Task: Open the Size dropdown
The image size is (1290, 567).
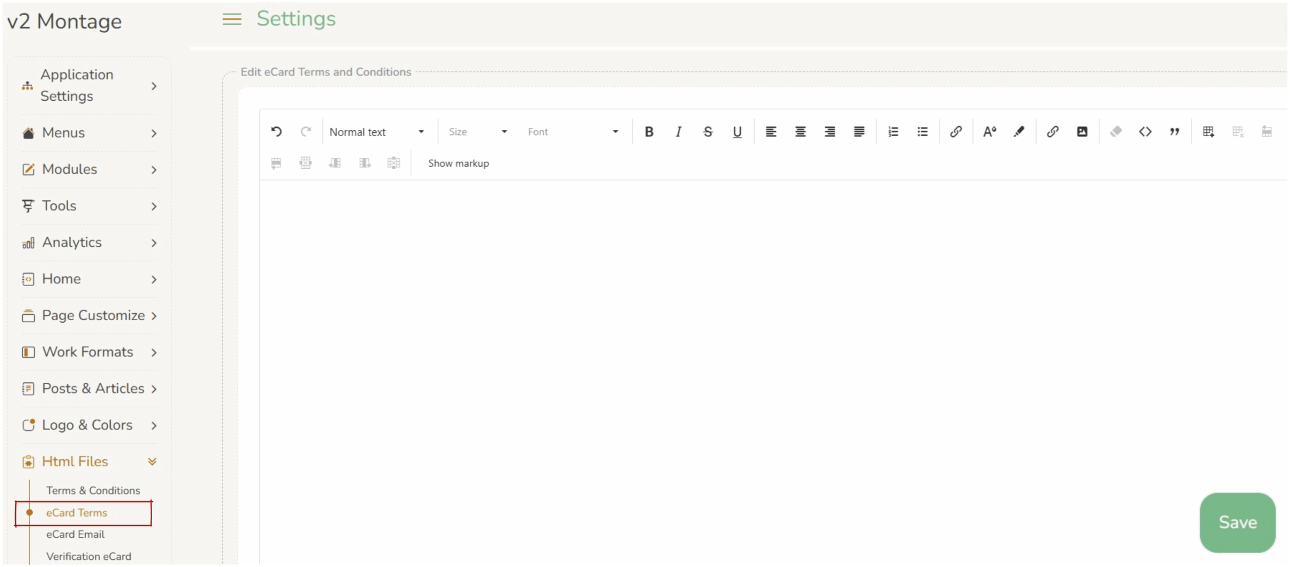Action: (477, 132)
